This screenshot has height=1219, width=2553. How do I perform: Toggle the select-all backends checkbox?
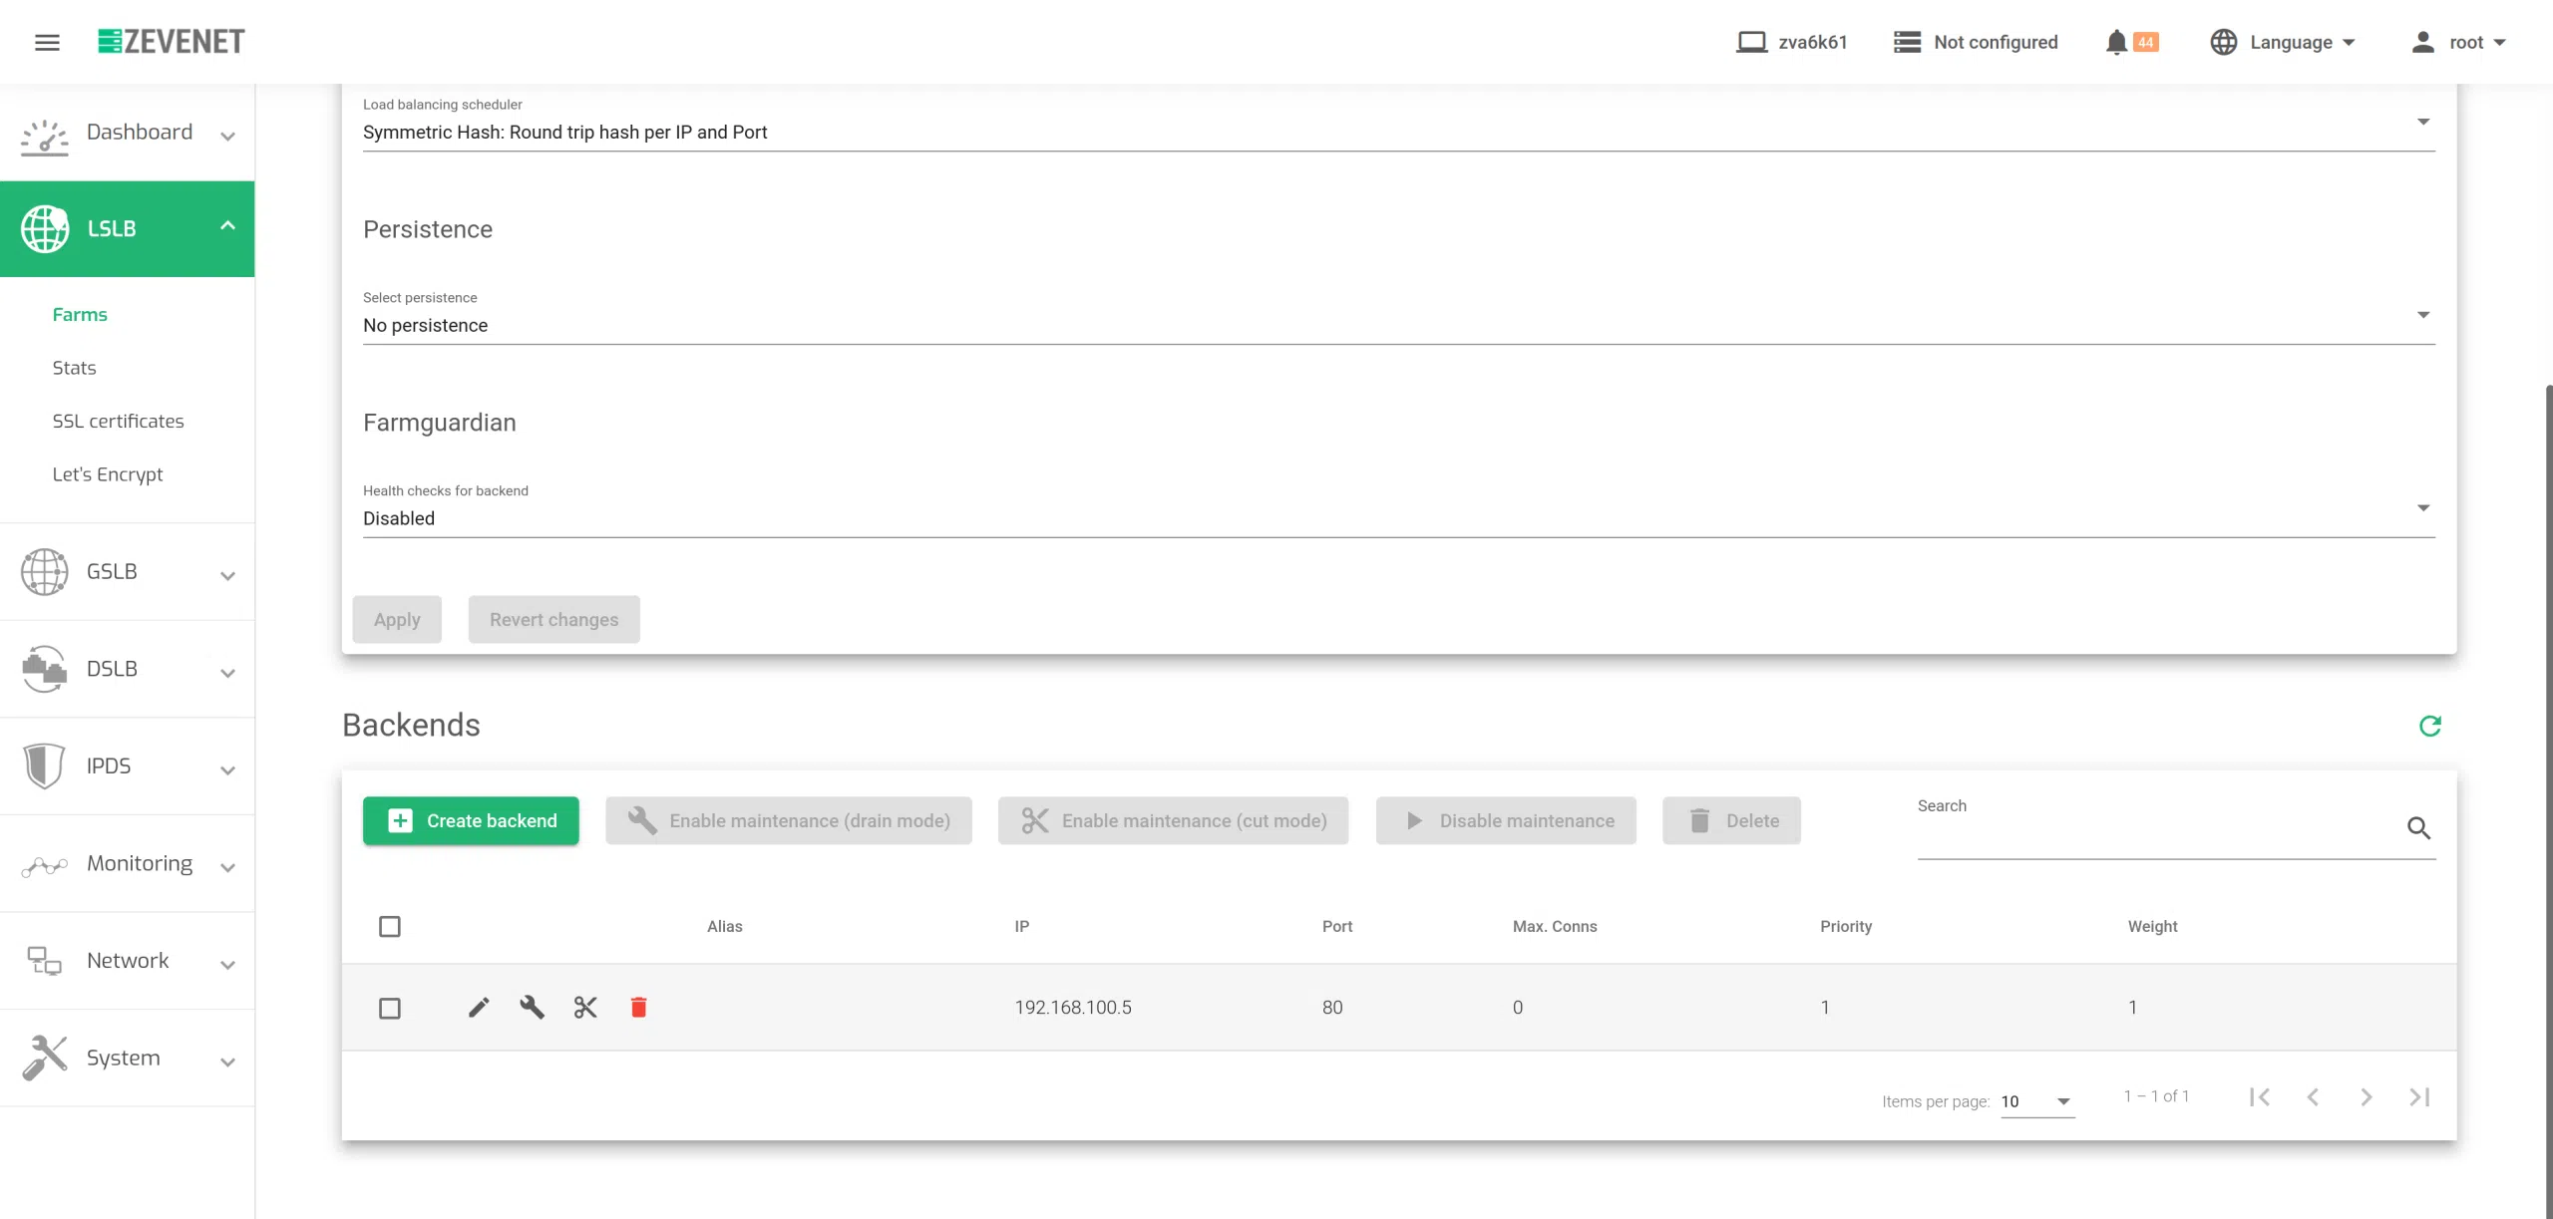[390, 927]
